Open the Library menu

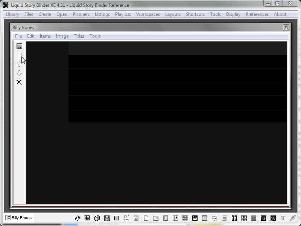(12, 14)
